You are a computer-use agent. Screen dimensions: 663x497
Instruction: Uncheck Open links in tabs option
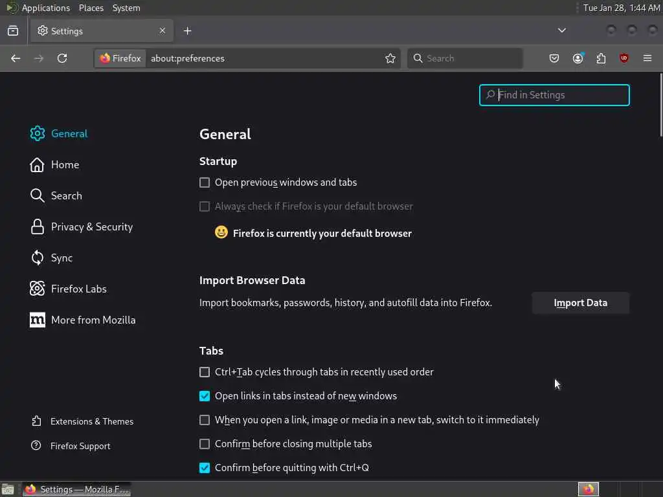[x=205, y=396]
